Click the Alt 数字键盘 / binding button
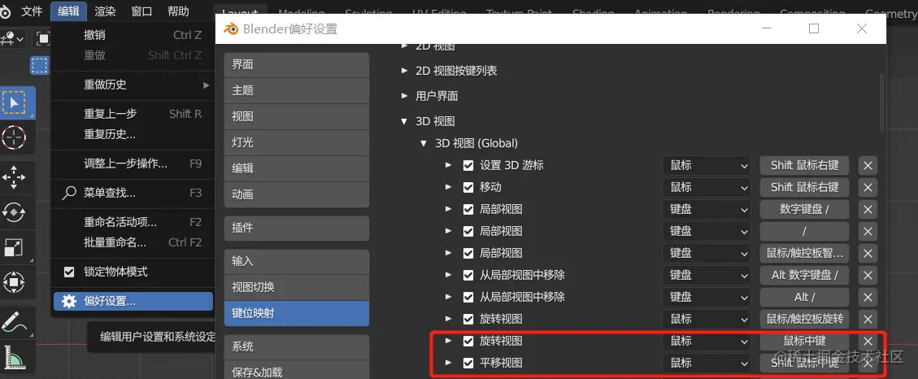 click(x=804, y=276)
